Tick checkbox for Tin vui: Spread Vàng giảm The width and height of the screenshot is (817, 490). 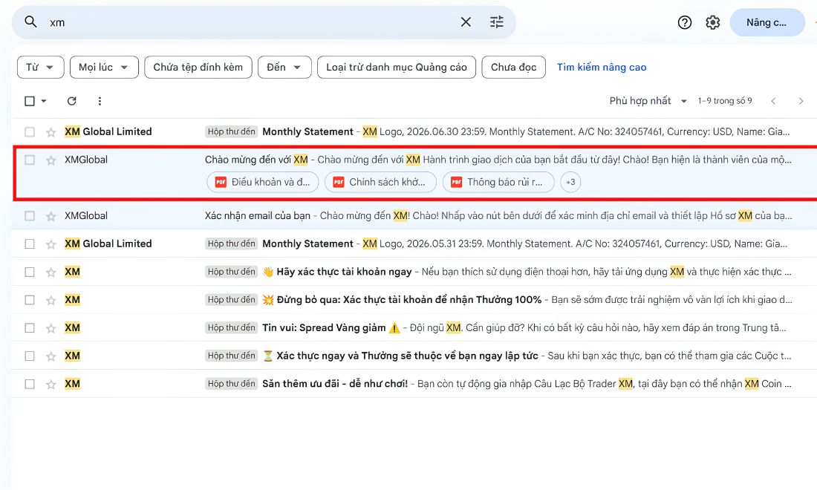tap(30, 327)
